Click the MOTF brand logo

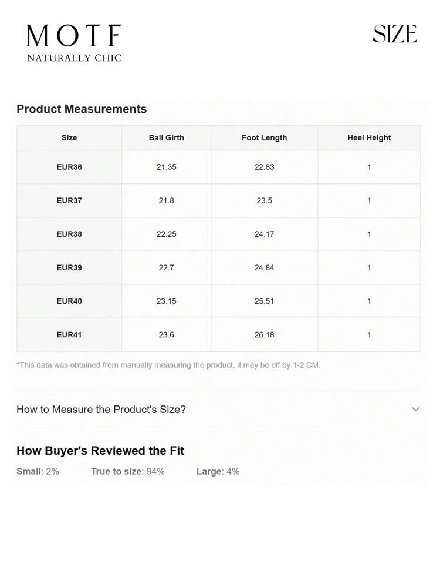pyautogui.click(x=74, y=36)
